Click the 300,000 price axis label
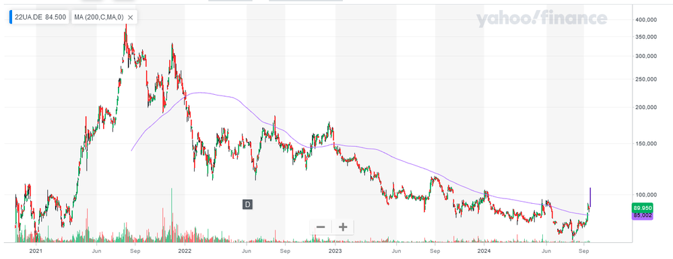Viewport: 673px width, 259px height. [x=645, y=57]
